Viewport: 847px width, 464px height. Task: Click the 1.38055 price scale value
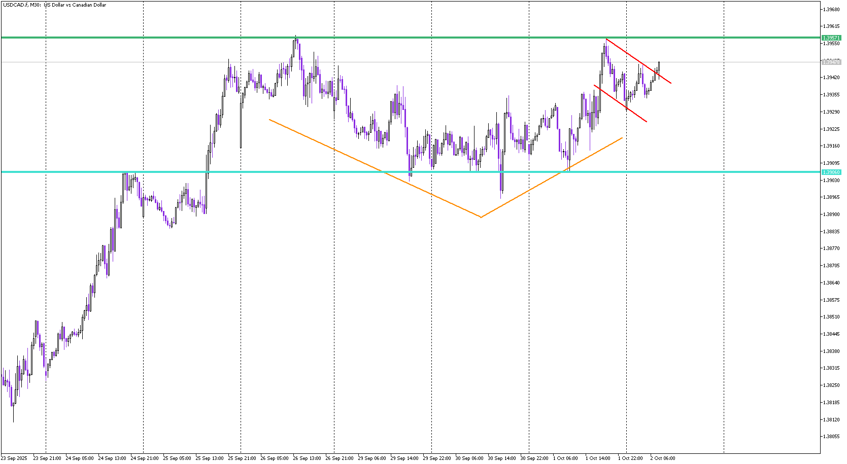click(x=831, y=436)
